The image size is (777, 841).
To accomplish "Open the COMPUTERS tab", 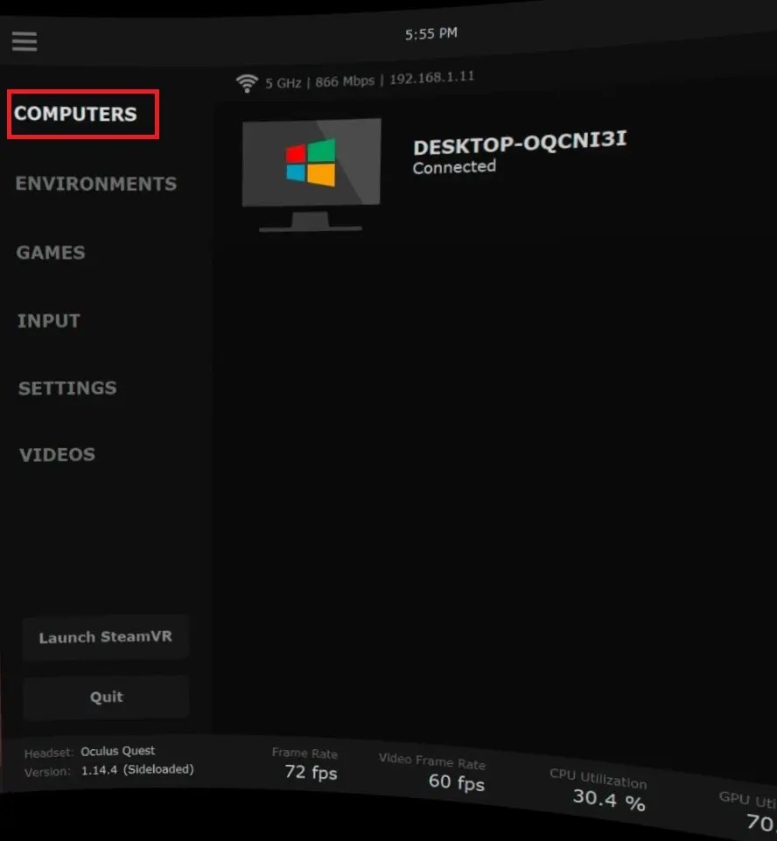I will [x=75, y=114].
